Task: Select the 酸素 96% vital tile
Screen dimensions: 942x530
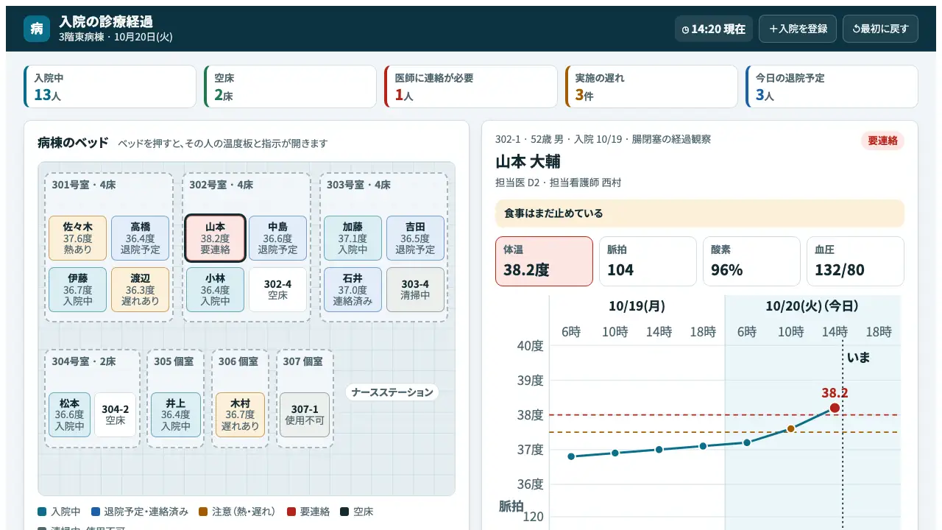Action: [751, 261]
